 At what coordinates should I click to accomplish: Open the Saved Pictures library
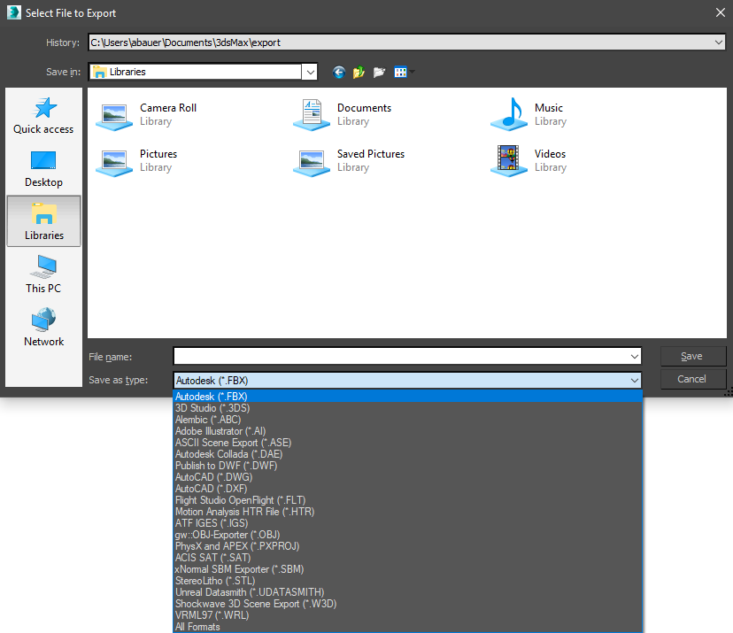(x=349, y=161)
